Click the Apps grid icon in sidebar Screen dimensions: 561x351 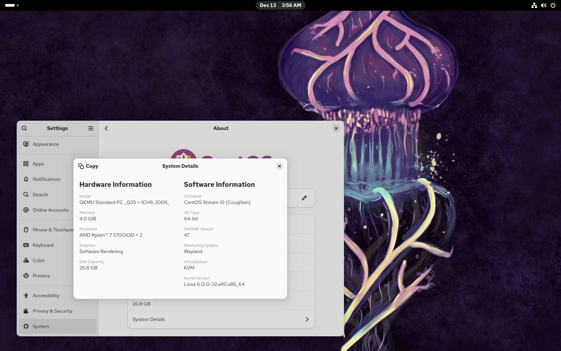[26, 164]
